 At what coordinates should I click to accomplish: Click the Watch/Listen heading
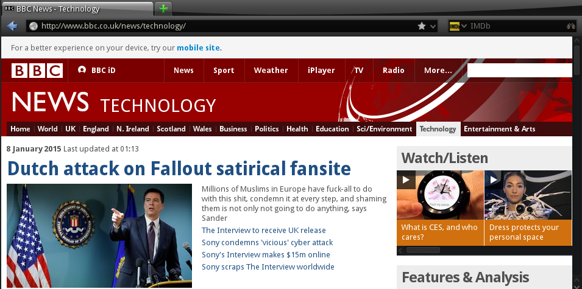(x=444, y=158)
